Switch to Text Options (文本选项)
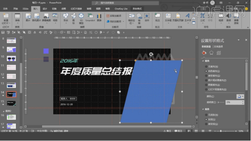The width and height of the screenshot is (251, 141). coord(218,47)
